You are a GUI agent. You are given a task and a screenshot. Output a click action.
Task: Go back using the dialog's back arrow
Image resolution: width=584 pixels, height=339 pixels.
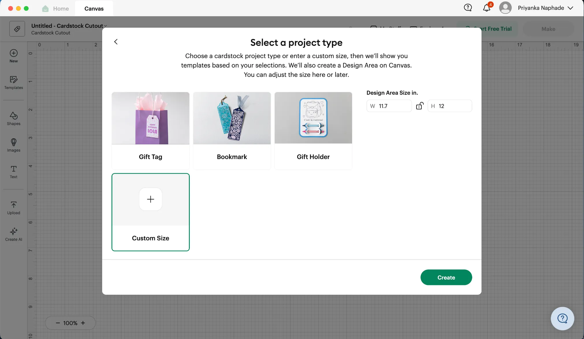tap(116, 42)
